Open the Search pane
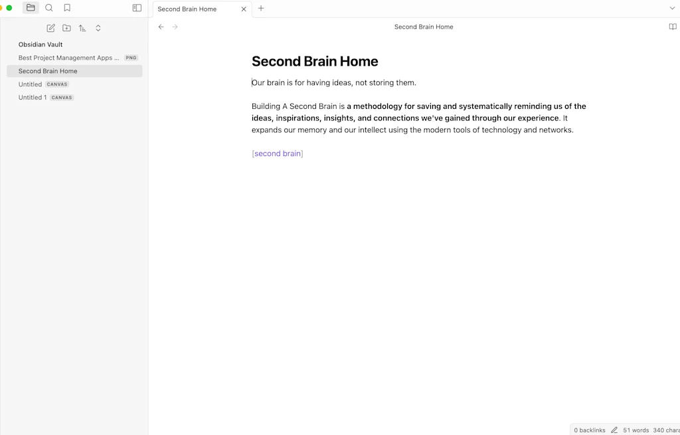Viewport: 680px width, 435px height. pyautogui.click(x=49, y=7)
